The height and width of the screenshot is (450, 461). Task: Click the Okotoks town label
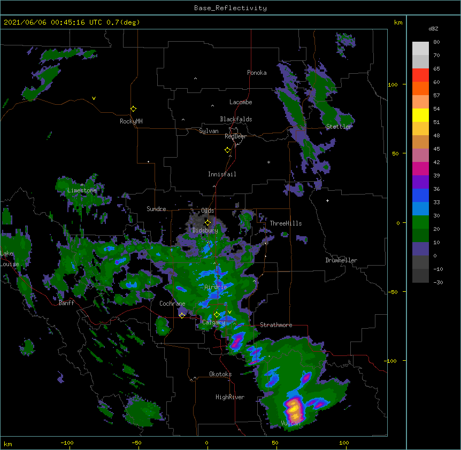[220, 374]
